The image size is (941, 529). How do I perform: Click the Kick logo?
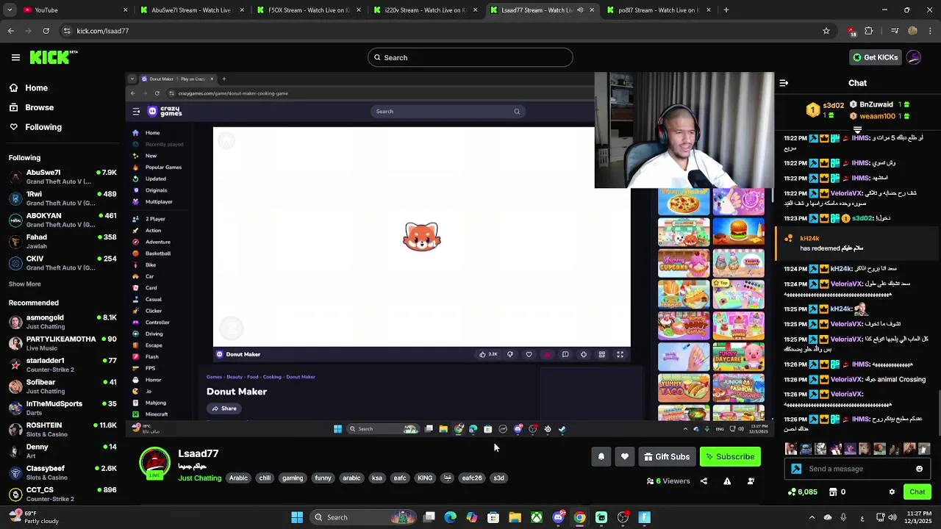tap(54, 57)
